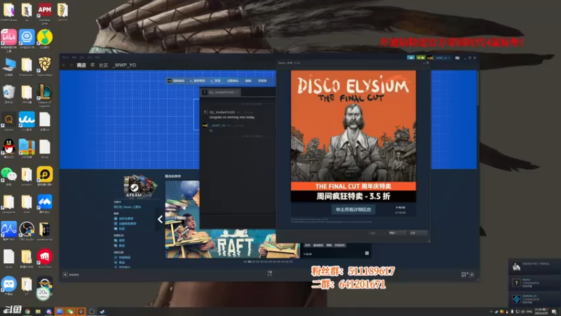This screenshot has width=561, height=316.
Task: Click the Disco Elysium promotional image
Action: (x=353, y=136)
